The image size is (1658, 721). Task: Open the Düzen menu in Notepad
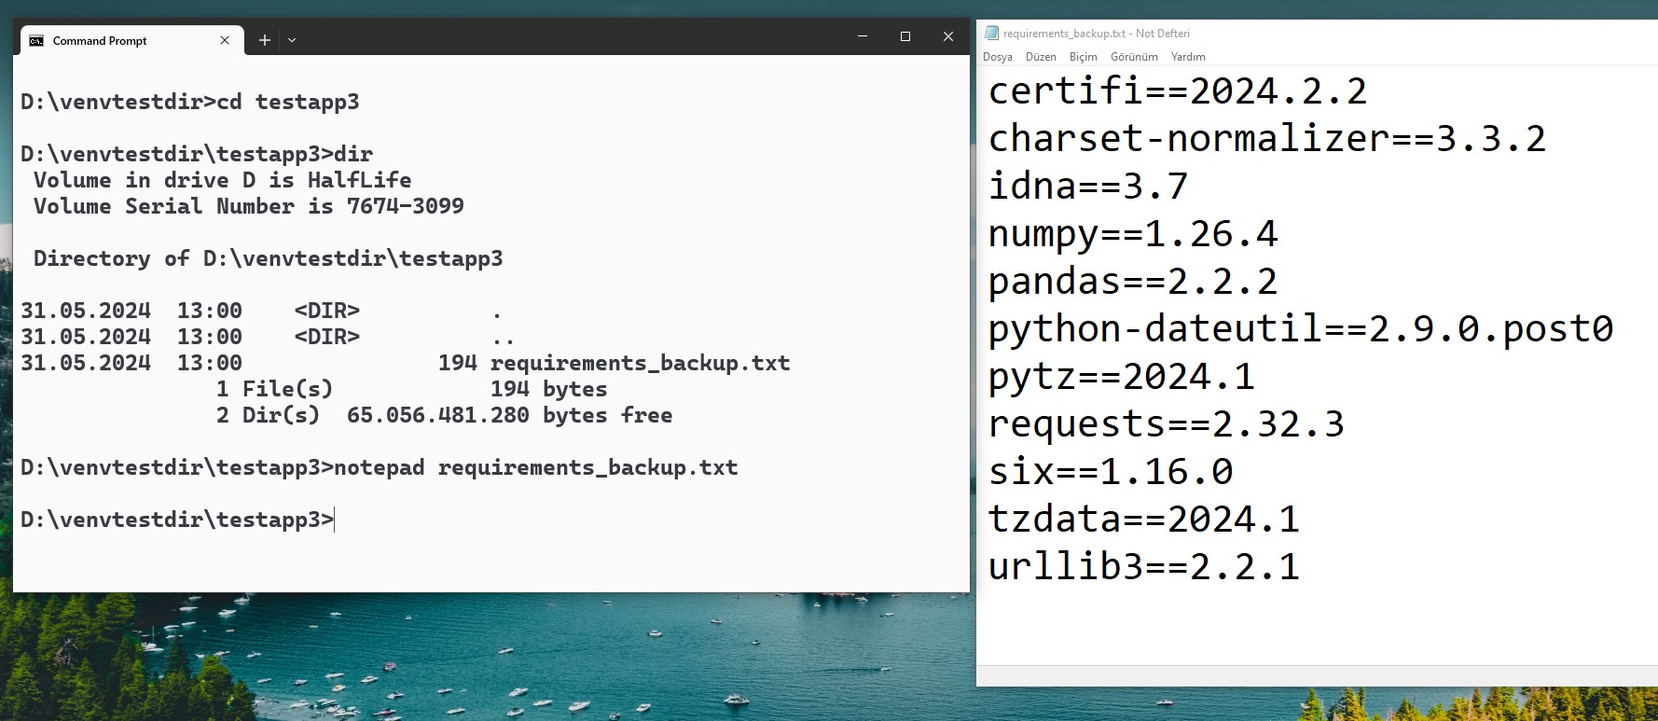point(1041,57)
